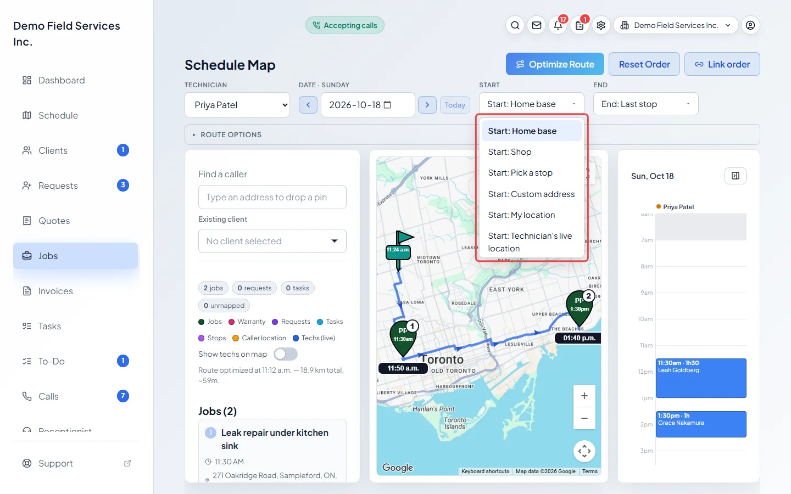This screenshot has height=494, width=791.
Task: Open the End: Last stop dropdown
Action: [646, 104]
